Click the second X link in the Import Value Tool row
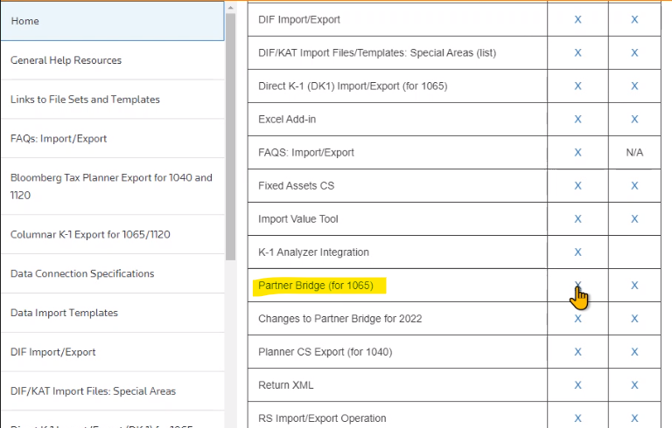The width and height of the screenshot is (672, 428). [x=634, y=219]
